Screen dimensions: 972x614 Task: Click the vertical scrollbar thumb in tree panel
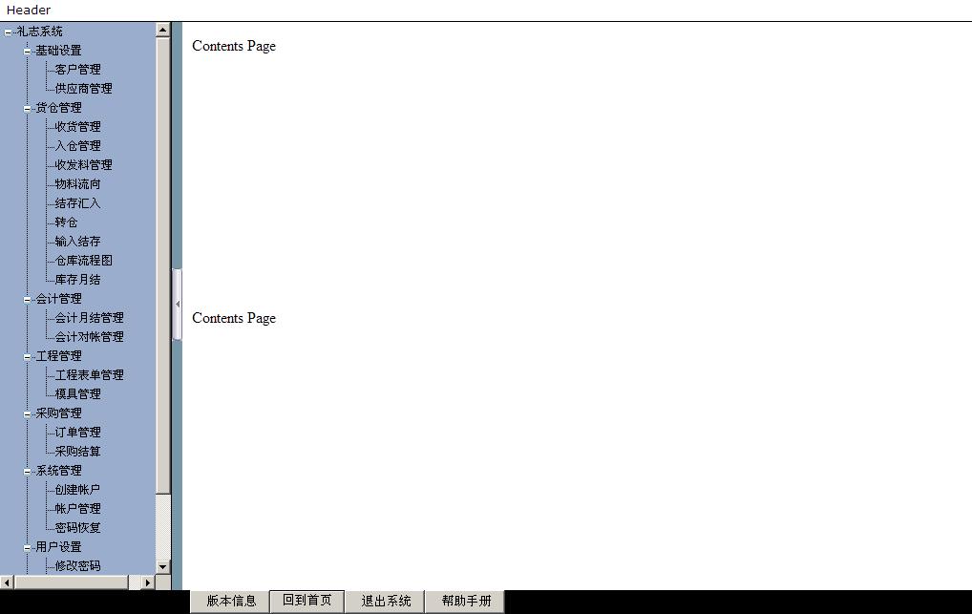[162, 265]
